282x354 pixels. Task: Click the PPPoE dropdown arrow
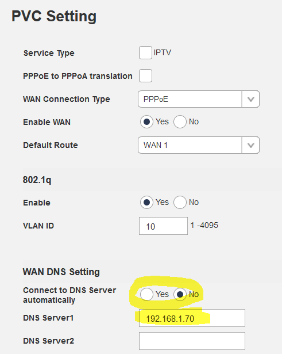tap(250, 99)
